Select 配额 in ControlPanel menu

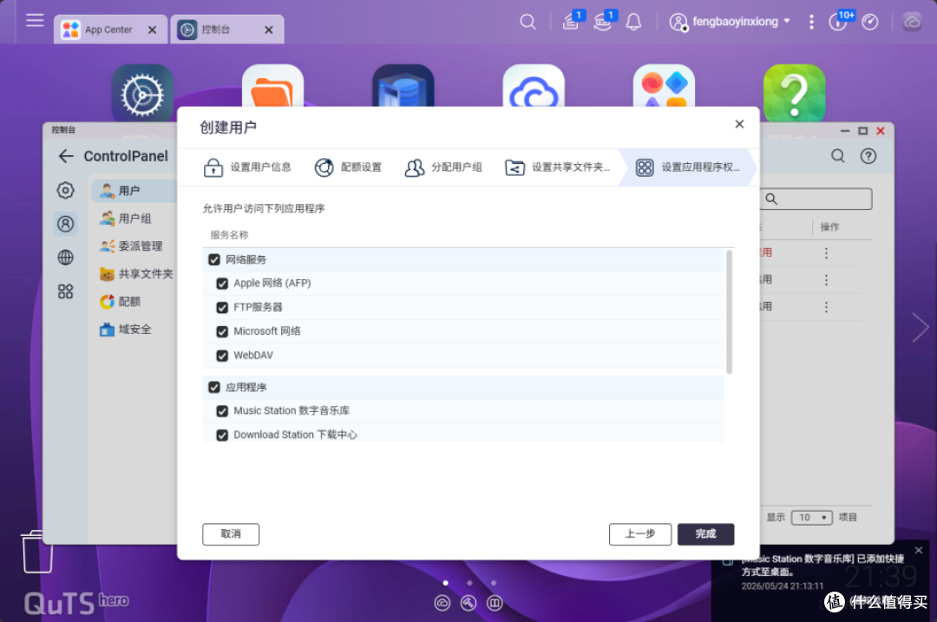134,301
